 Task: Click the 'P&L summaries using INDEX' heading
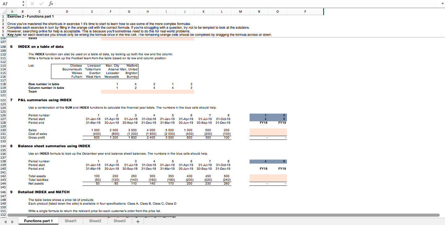[x=45, y=100]
